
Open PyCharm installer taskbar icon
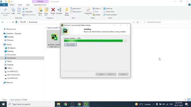click(86, 104)
